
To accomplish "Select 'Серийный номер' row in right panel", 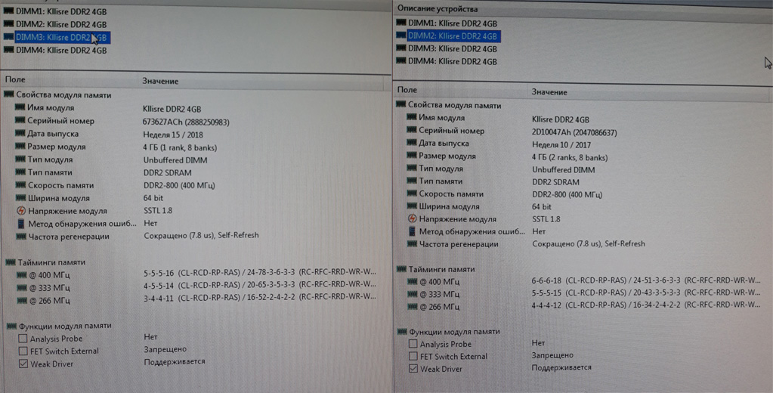I will (x=452, y=131).
